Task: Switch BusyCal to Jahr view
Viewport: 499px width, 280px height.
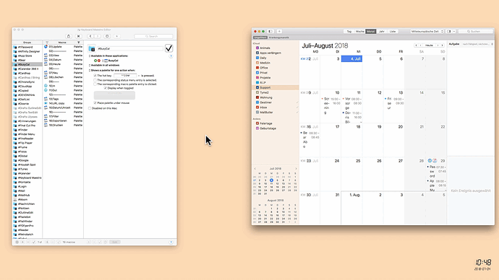Action: click(x=382, y=32)
